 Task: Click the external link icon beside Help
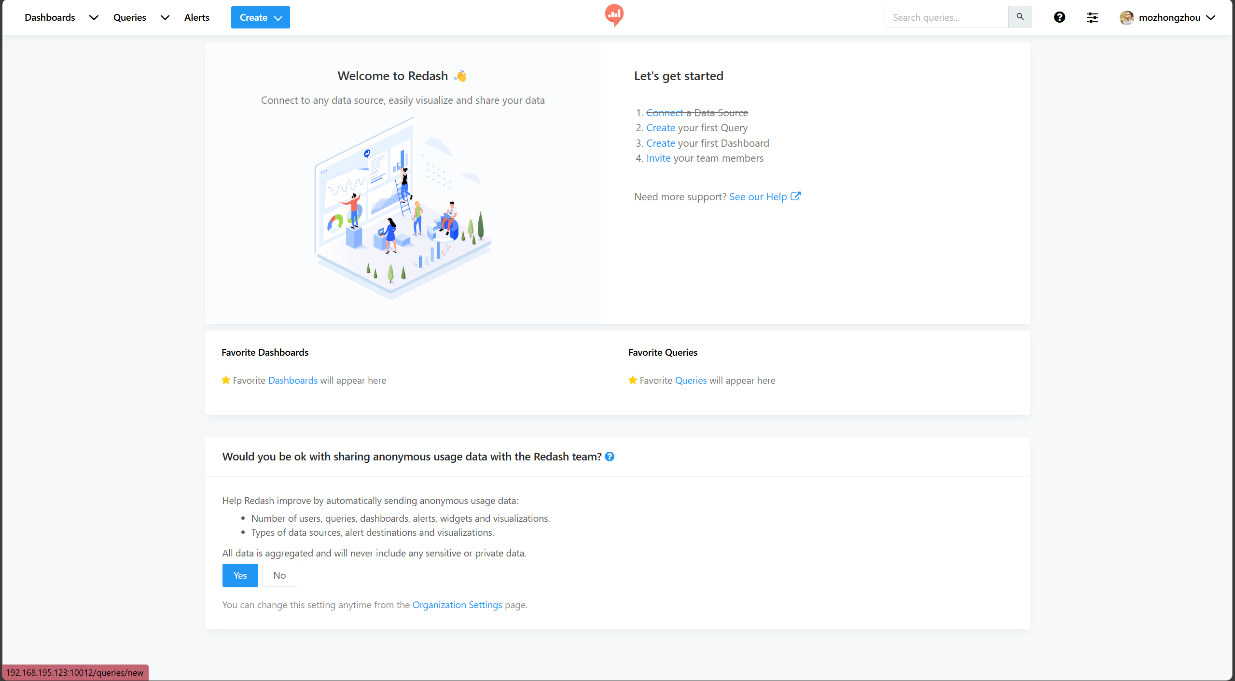(795, 196)
